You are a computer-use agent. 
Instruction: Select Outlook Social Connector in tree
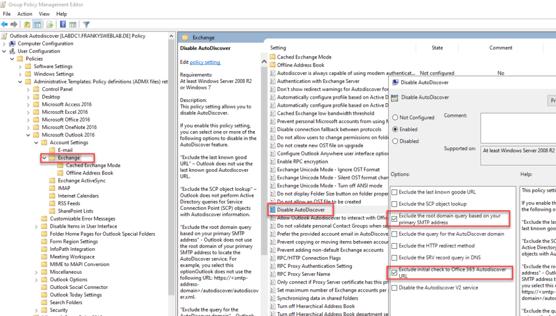pos(79,287)
